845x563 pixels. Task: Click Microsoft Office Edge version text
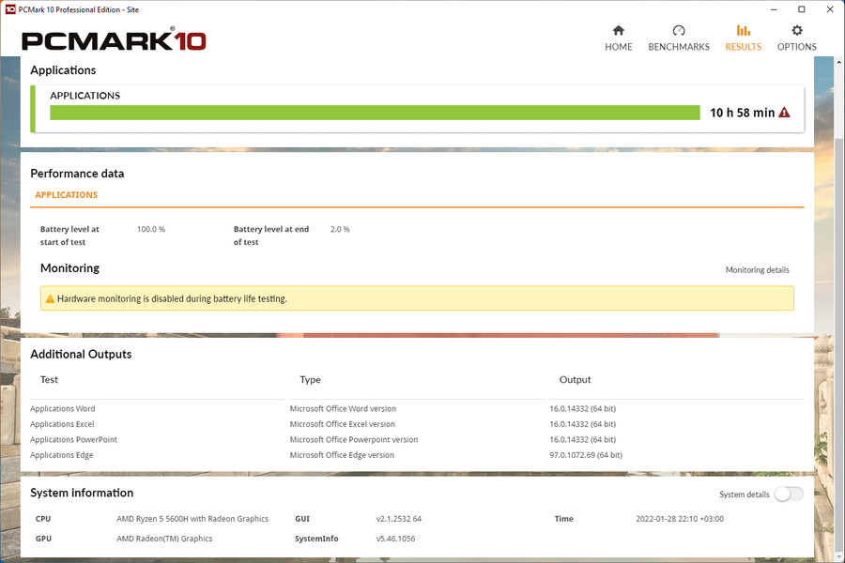click(x=342, y=455)
